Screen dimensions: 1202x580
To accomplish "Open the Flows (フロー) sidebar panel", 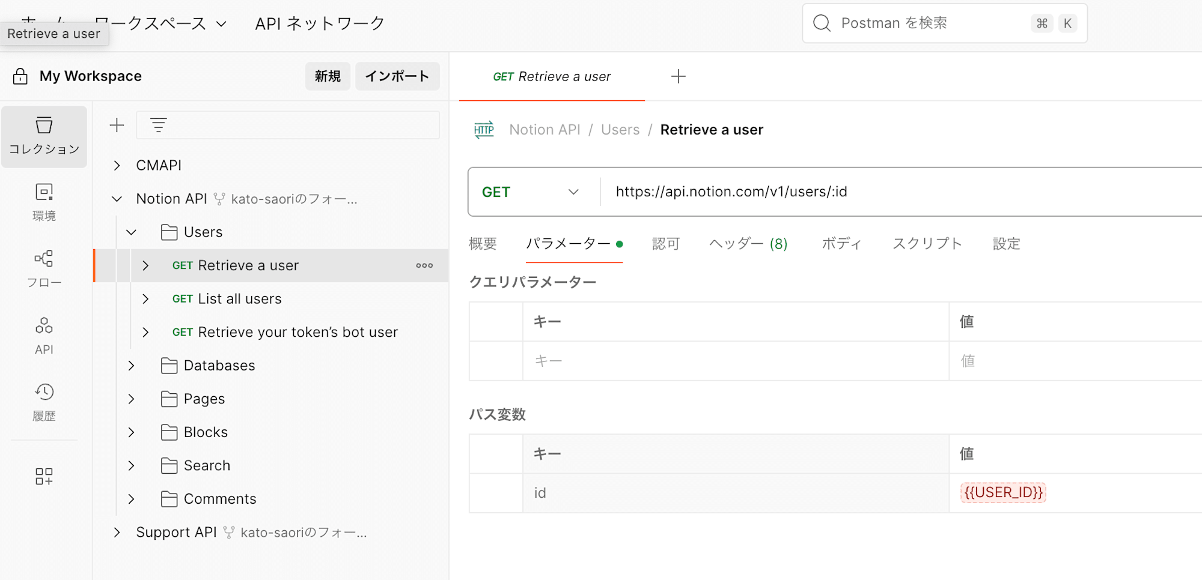I will (x=44, y=270).
